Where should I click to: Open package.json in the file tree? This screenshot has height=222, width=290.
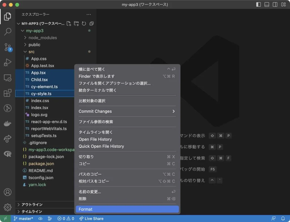[x=41, y=164]
